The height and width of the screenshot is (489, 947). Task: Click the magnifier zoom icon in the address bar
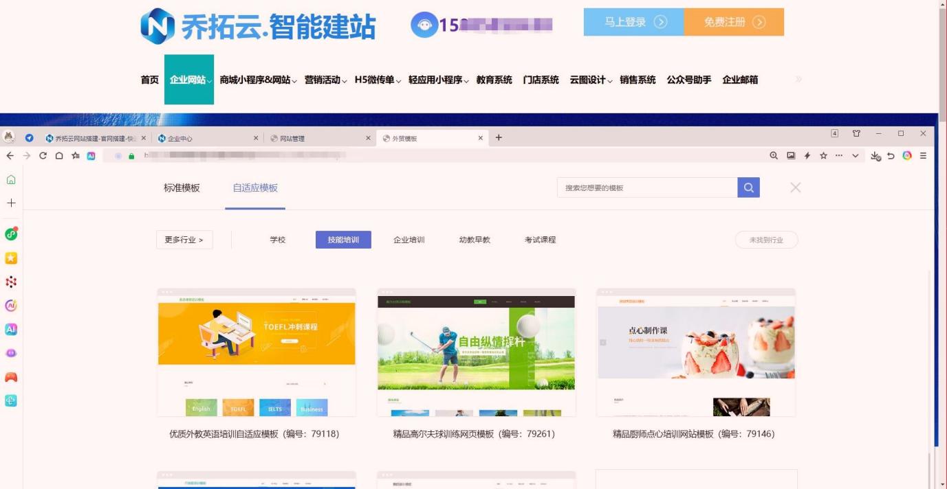click(773, 156)
